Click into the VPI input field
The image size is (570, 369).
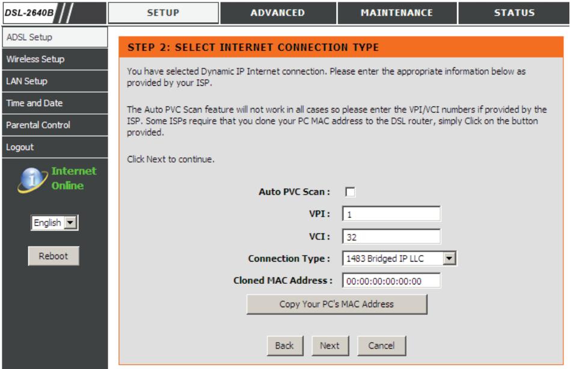pyautogui.click(x=391, y=213)
